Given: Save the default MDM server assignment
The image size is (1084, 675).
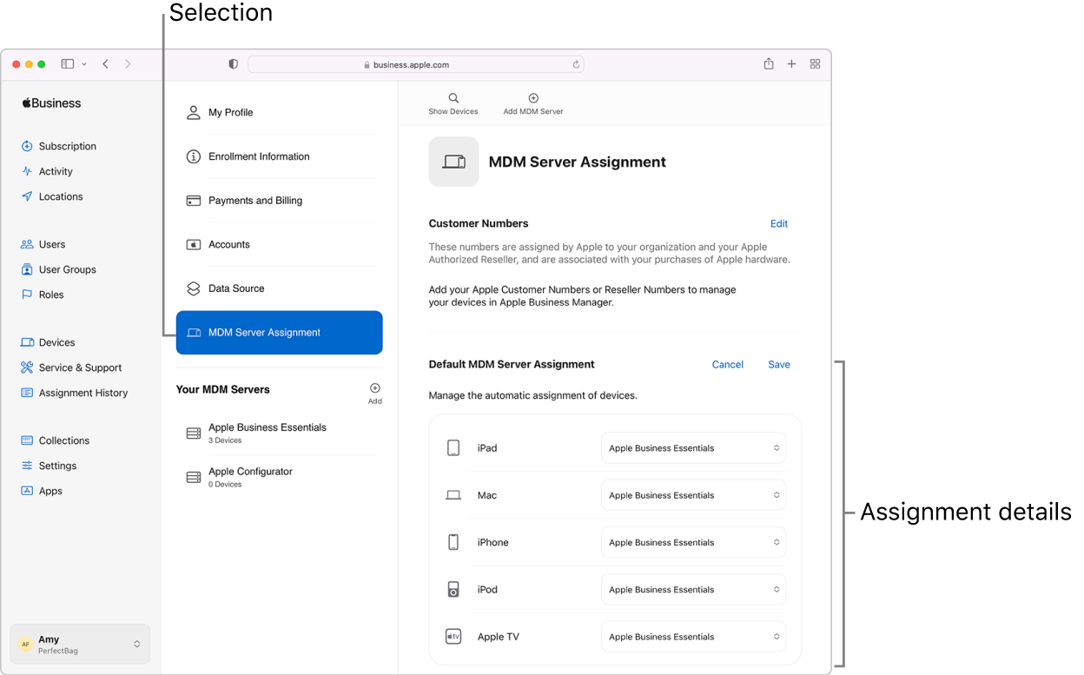Looking at the screenshot, I should coord(779,365).
